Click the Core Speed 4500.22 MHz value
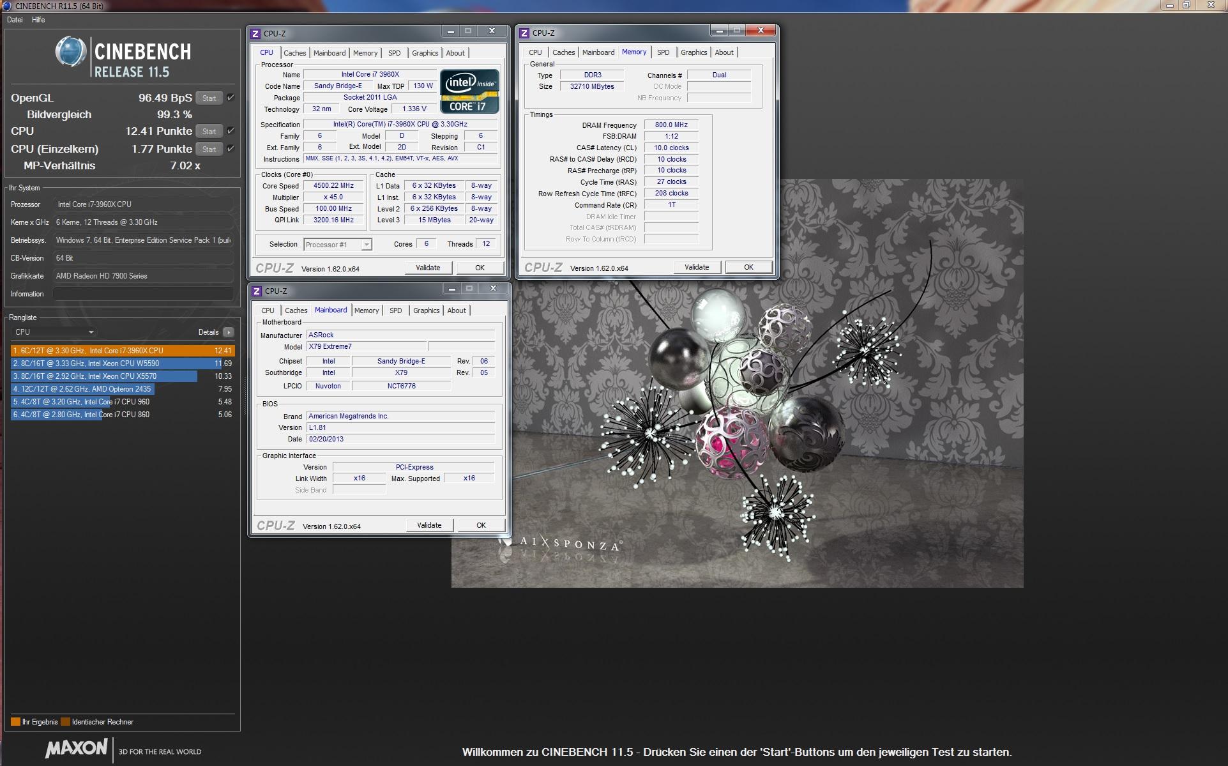Screen dimensions: 1228x766 (x=333, y=186)
